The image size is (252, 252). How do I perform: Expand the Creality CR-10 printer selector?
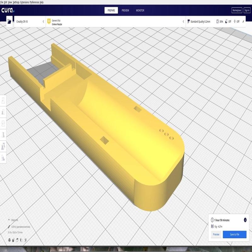point(30,21)
